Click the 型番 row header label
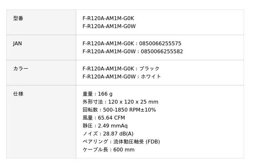The width and height of the screenshot is (256, 168). click(x=18, y=18)
